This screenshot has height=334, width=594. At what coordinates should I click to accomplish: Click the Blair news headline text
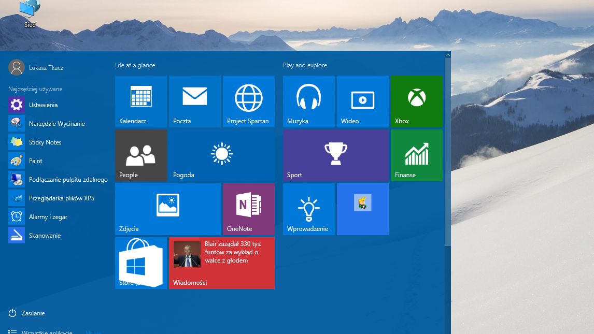coord(233,252)
